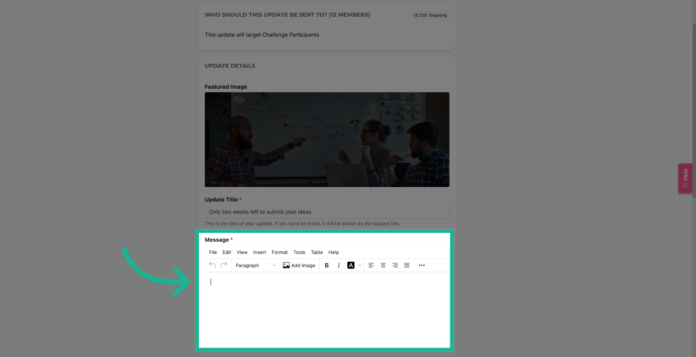Align text left

371,265
